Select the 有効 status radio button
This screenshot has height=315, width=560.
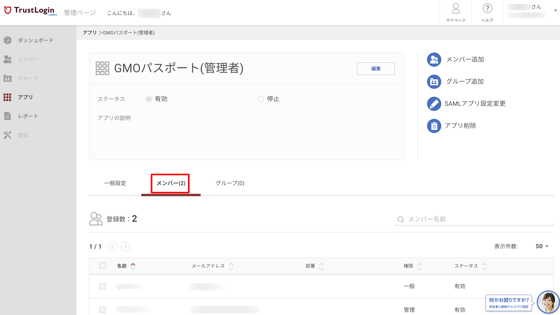pyautogui.click(x=149, y=99)
